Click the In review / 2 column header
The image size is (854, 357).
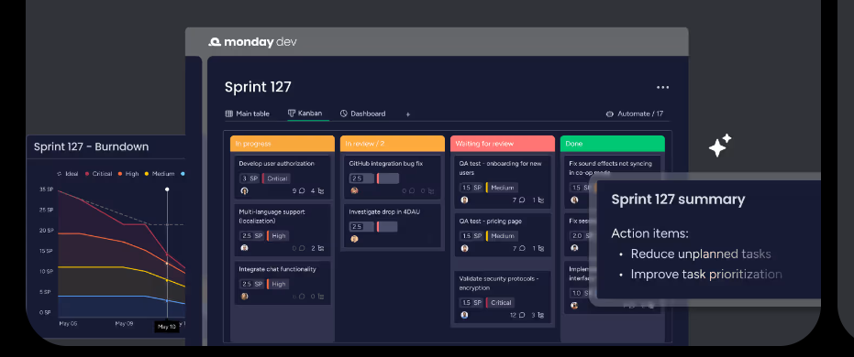click(x=393, y=144)
